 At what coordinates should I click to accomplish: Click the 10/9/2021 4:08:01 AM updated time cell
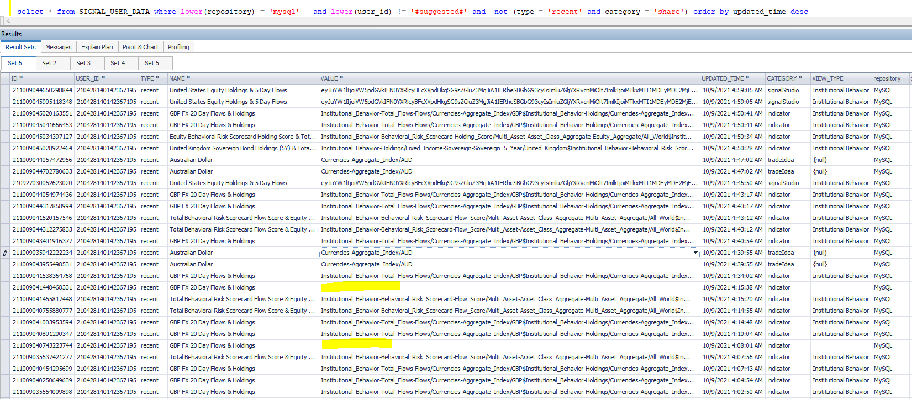(732, 345)
